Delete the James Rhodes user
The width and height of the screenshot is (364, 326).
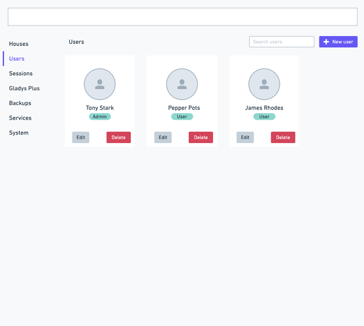click(283, 137)
